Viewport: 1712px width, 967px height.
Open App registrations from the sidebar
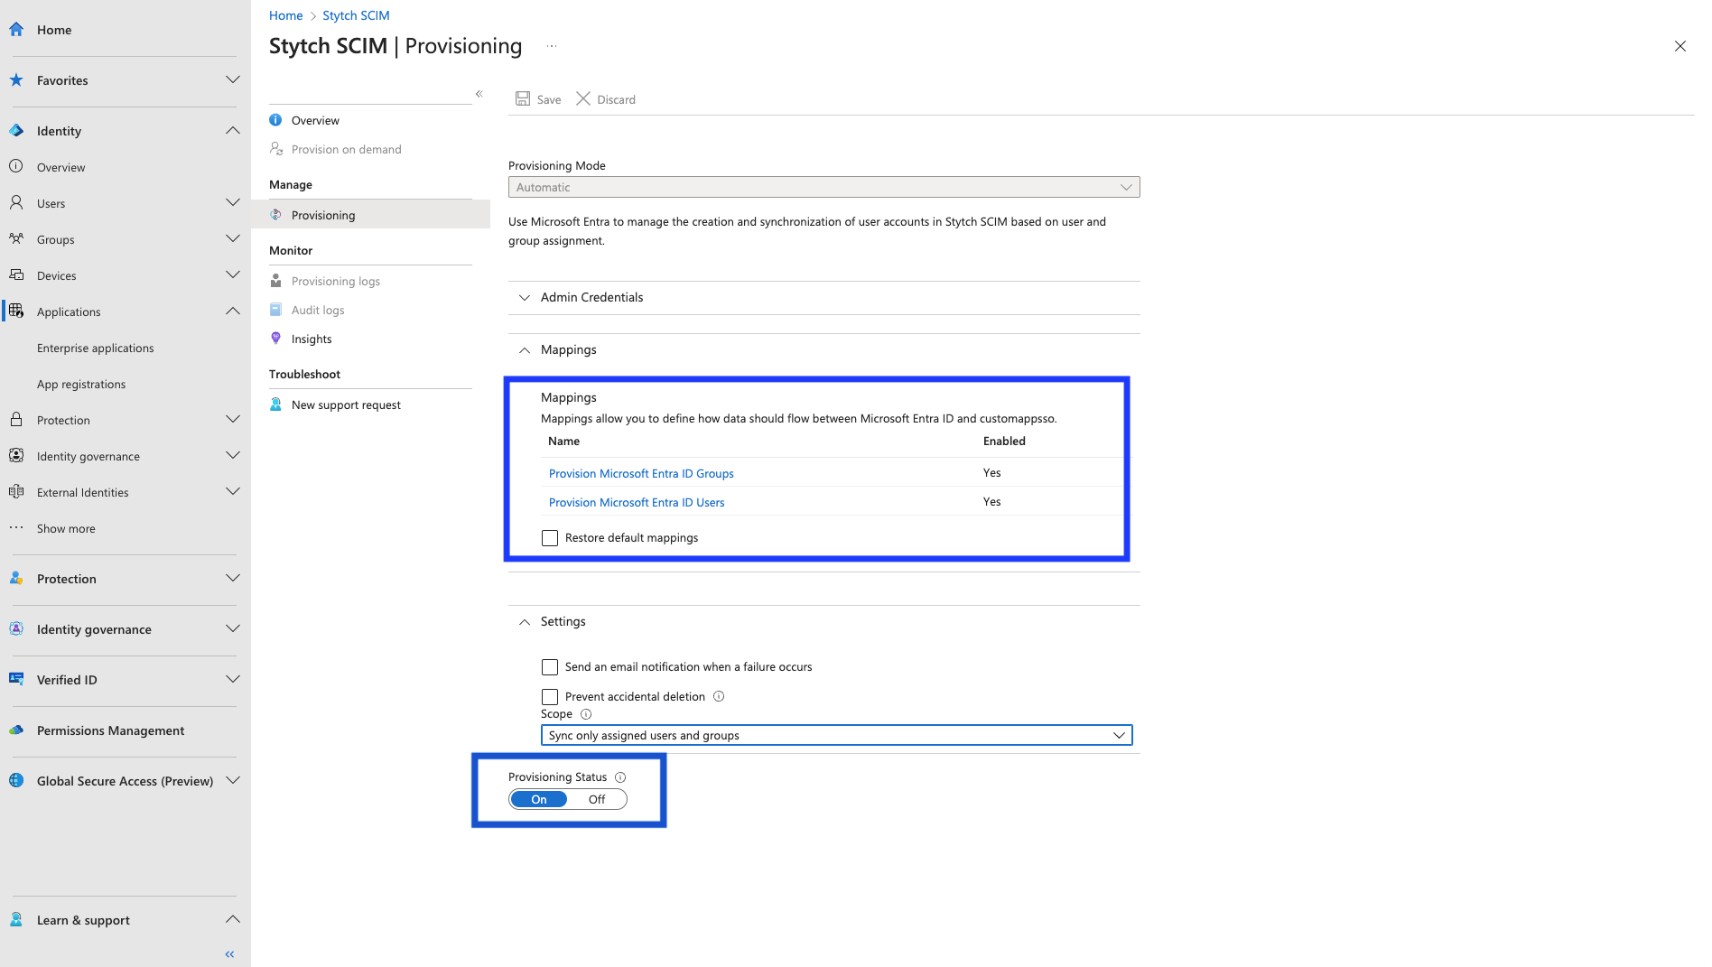tap(81, 384)
